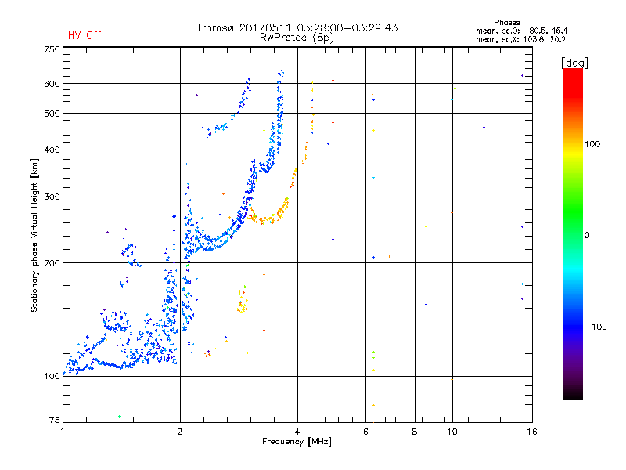Click the x-axis label '1'
Viewport: 626px width, 470px height.
[x=63, y=432]
